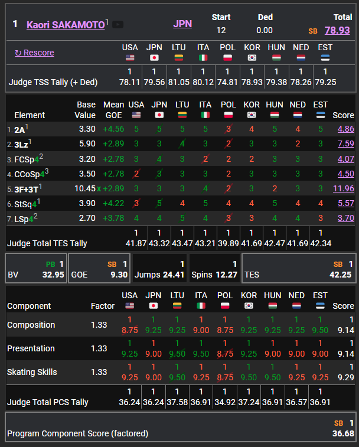This screenshot has width=359, height=447.
Task: Select the POL flag in the Element table header
Action: [x=229, y=115]
